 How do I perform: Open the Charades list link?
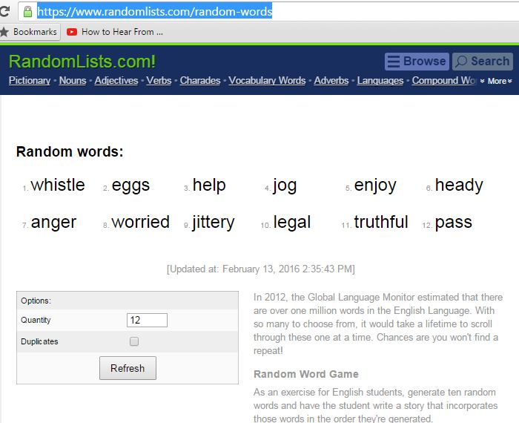[x=200, y=80]
